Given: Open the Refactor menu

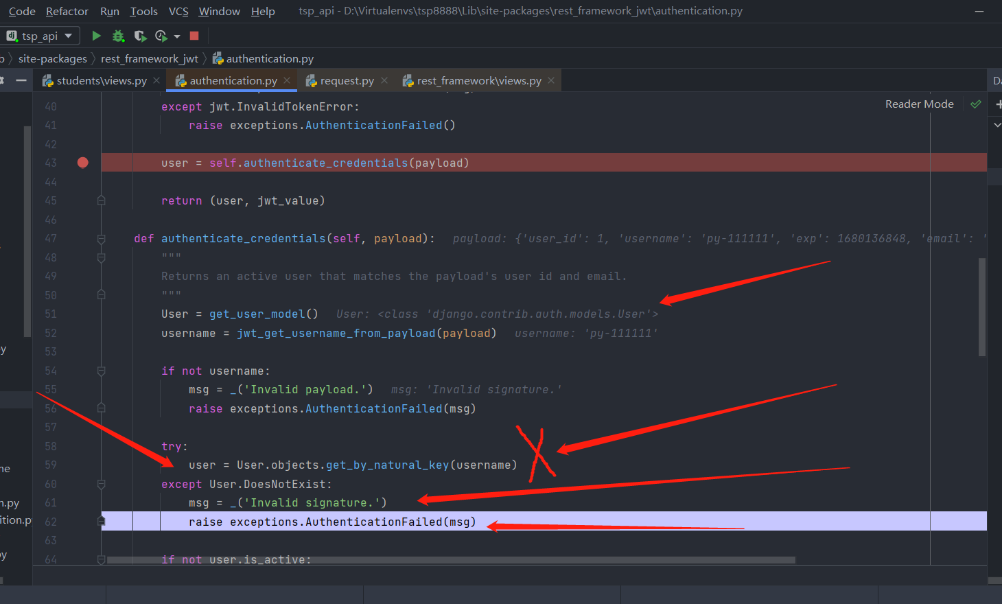Looking at the screenshot, I should point(67,11).
